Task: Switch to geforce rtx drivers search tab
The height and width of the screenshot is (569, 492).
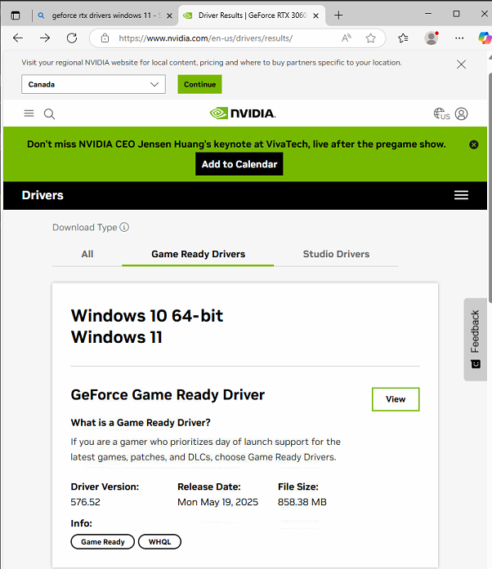Action: 104,16
